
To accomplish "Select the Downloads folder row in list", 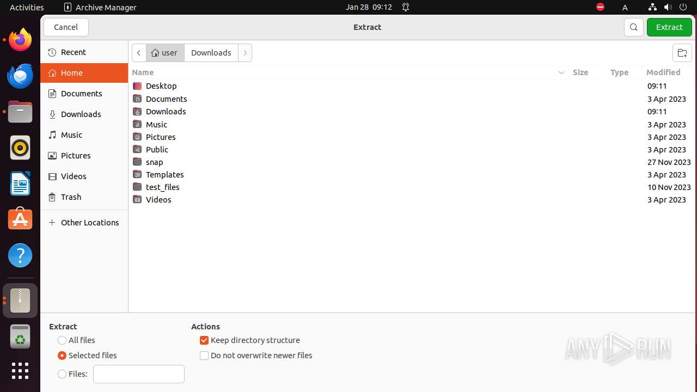I will [x=412, y=112].
